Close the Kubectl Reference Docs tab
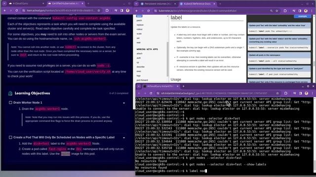This screenshot has width=316, height=177. pos(214,3)
